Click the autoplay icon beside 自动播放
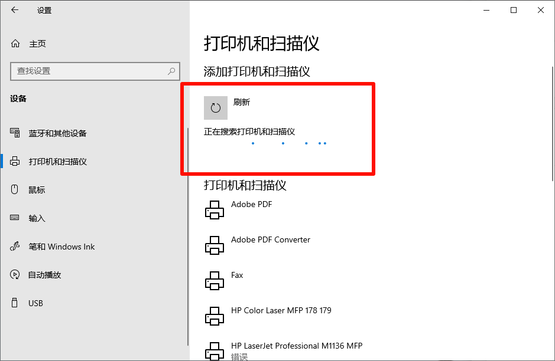 point(15,274)
